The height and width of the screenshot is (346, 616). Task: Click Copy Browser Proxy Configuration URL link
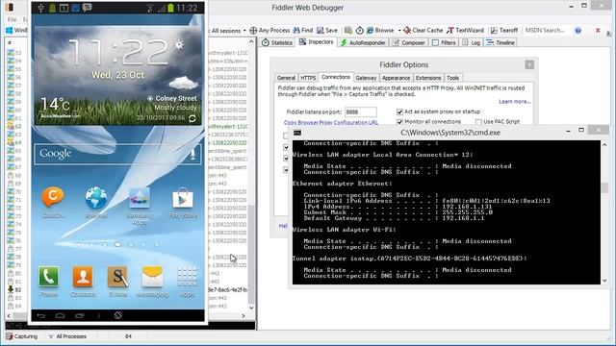point(331,122)
